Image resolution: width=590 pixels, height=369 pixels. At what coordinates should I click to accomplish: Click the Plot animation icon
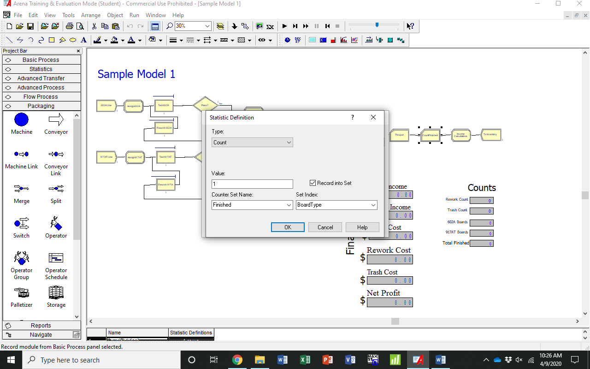(354, 40)
